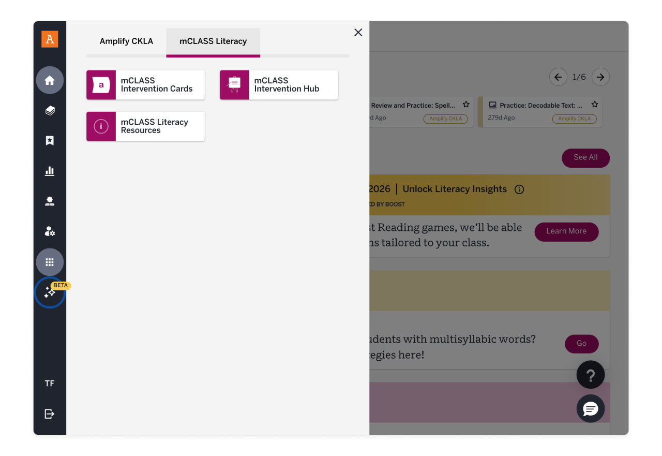
Task: Open mCLASS Intervention Cards
Action: 145,85
